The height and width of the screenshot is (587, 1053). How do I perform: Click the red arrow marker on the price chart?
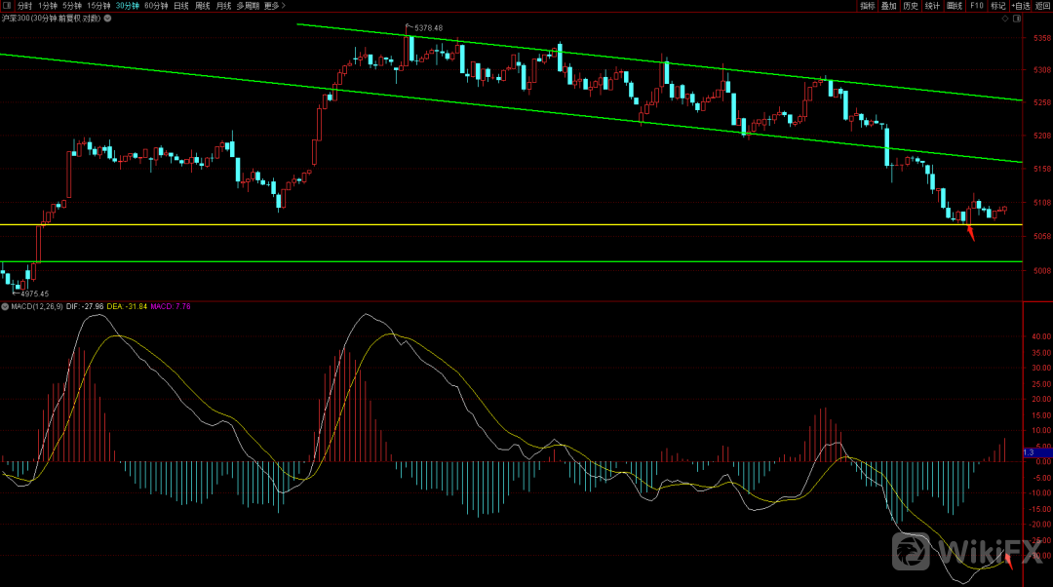click(970, 232)
